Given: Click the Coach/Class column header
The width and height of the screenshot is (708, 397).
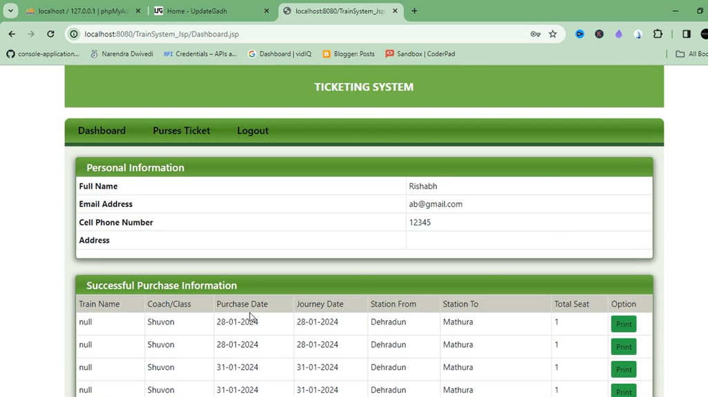Looking at the screenshot, I should (169, 304).
